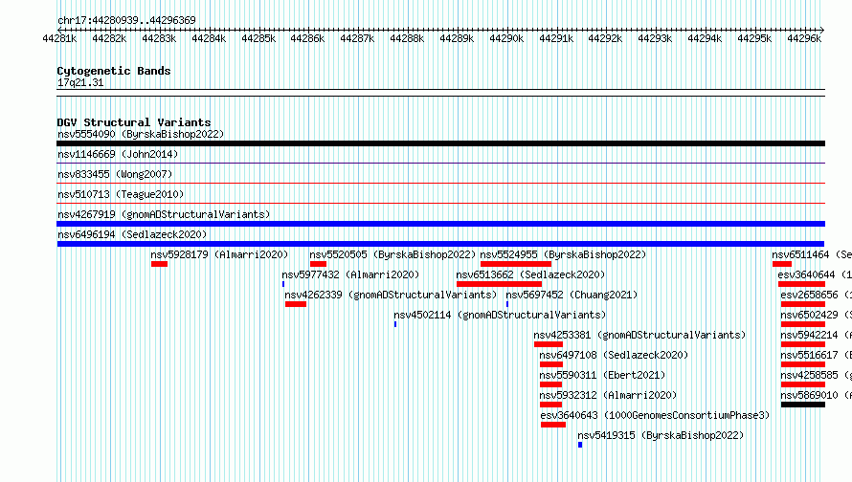This screenshot has width=852, height=482.
Task: Click nsv5520505 (ByrskaBishop2022) label
Action: [x=392, y=254]
